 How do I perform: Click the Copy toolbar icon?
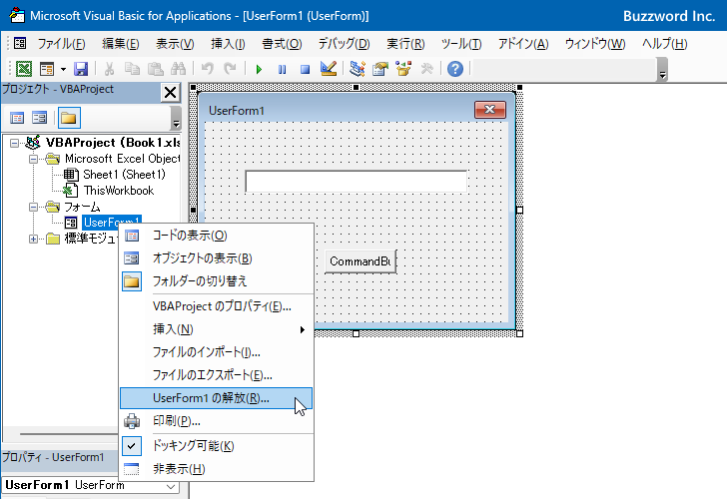132,69
